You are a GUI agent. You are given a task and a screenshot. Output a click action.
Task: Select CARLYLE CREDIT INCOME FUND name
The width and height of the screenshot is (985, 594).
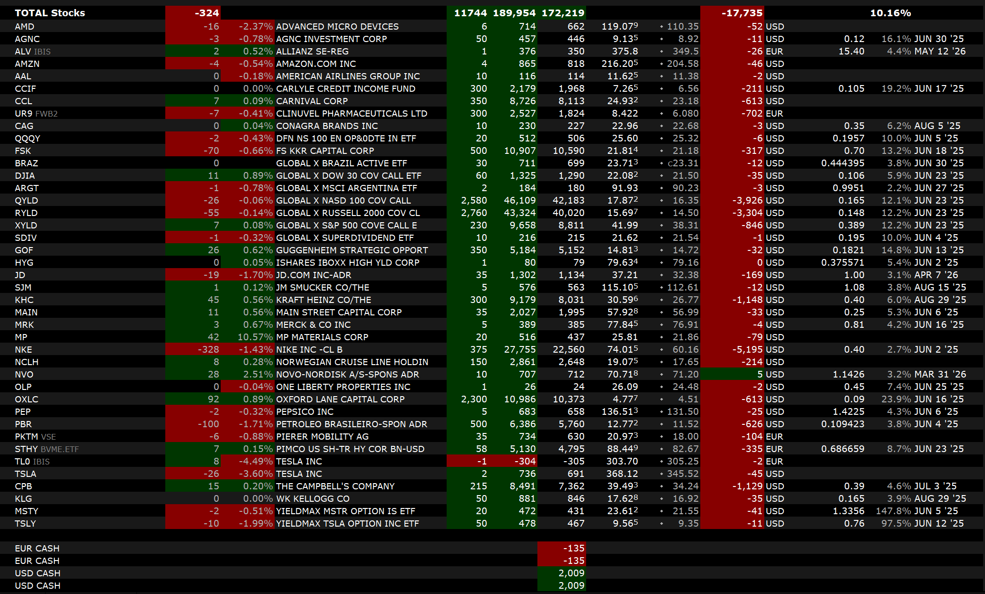click(x=346, y=88)
